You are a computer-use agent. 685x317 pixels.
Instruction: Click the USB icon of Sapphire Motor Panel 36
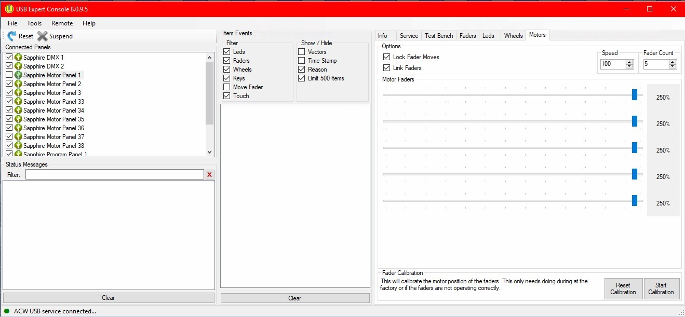pos(18,128)
